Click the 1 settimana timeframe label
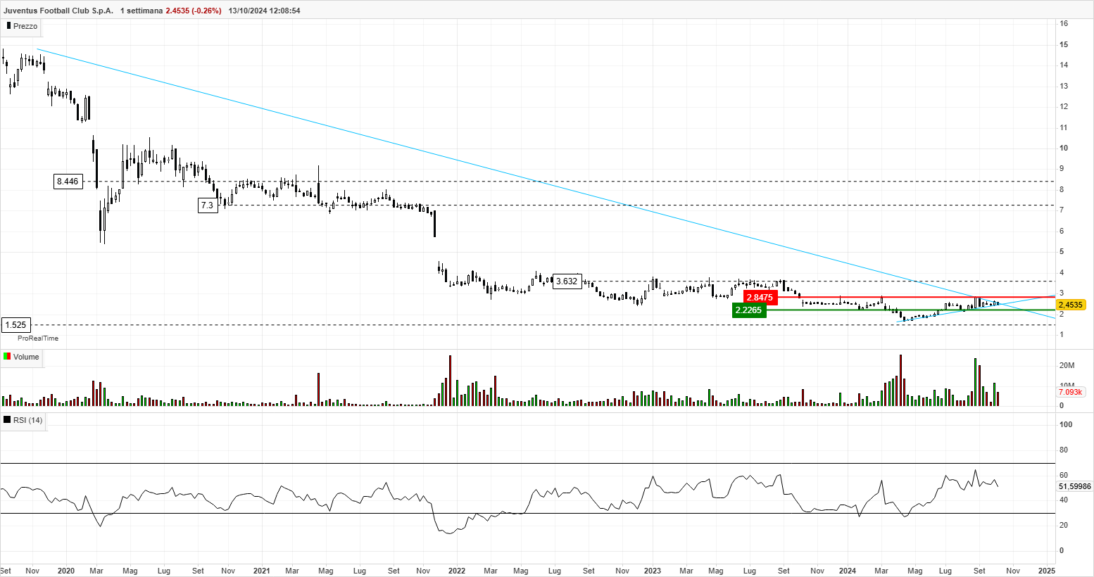 tap(142, 11)
